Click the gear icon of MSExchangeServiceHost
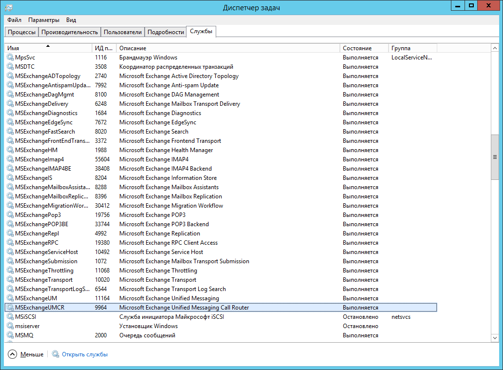Viewport: 503px width, 370px height. coord(10,252)
